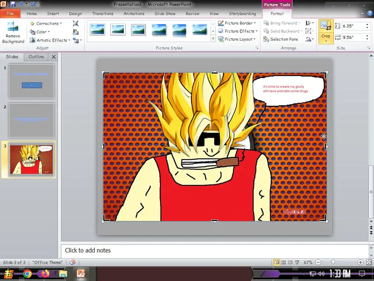The width and height of the screenshot is (374, 281).
Task: Close the Slides/Outline pane
Action: [54, 57]
